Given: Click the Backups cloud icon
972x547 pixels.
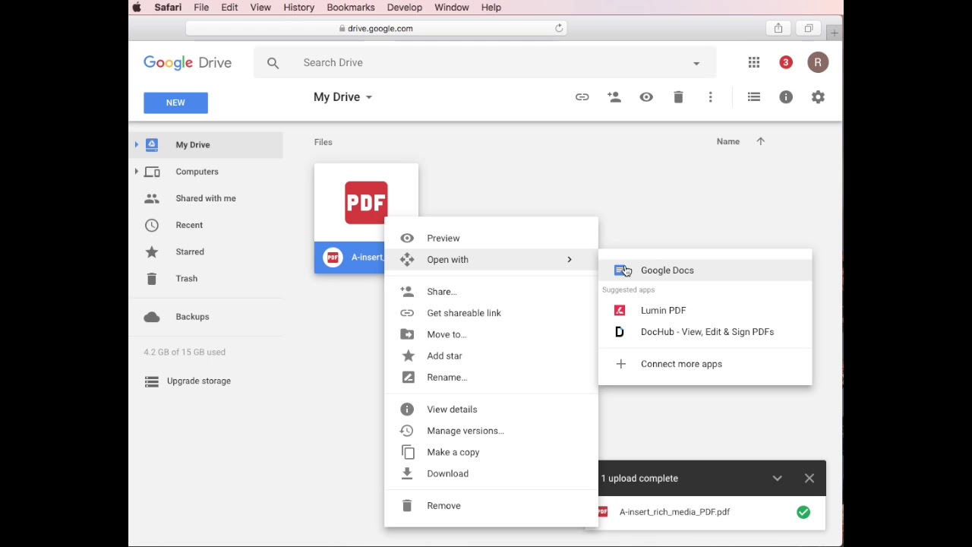Looking at the screenshot, I should pyautogui.click(x=152, y=317).
